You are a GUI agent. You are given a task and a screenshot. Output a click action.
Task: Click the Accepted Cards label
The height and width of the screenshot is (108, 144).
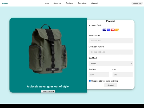95,25
